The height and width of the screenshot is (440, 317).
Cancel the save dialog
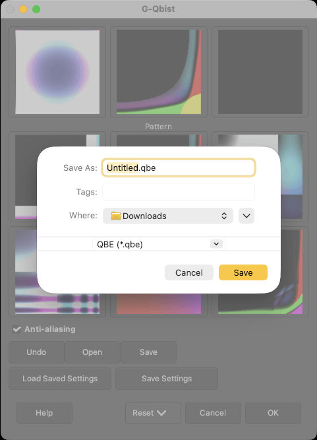pos(189,272)
